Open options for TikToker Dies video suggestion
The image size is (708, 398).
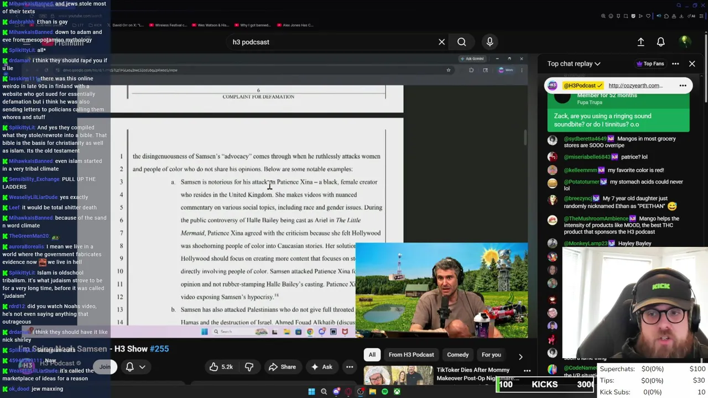(x=527, y=371)
